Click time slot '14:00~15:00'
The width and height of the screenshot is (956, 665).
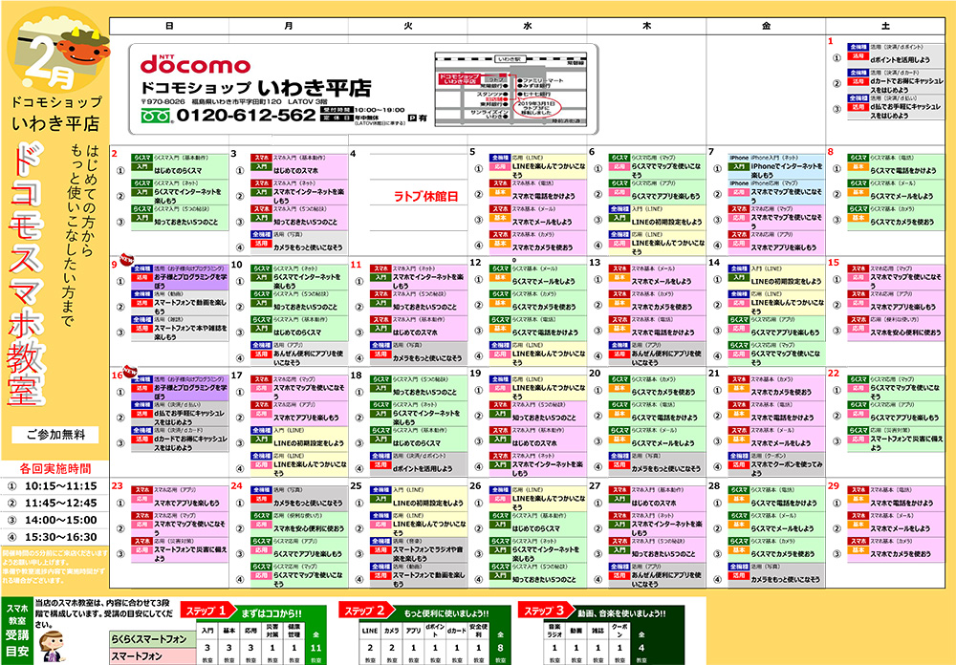[x=61, y=520]
